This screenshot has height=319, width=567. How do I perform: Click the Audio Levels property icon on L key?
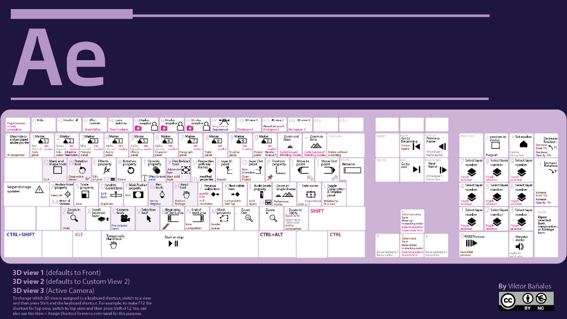261,195
